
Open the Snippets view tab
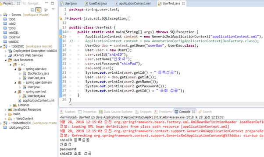[x=143, y=112]
